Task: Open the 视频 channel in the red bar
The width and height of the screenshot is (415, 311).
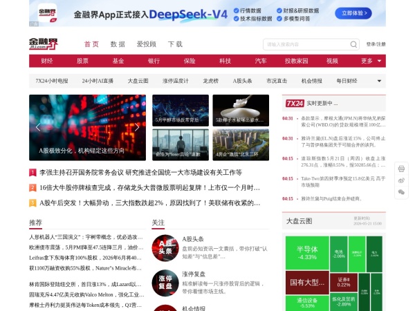Action: click(332, 61)
